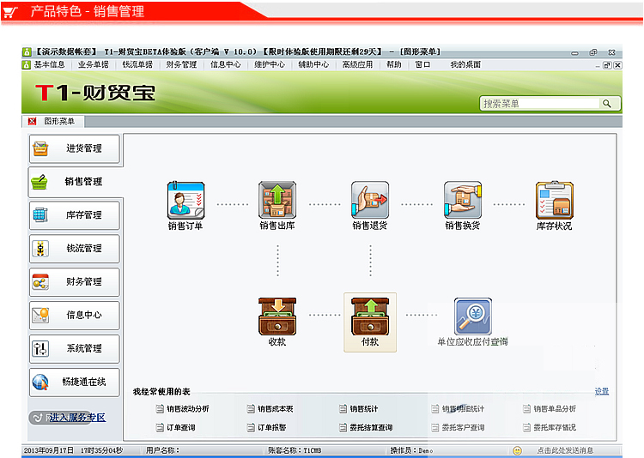The image size is (644, 458).
Task: Open 销售波动分析 report
Action: click(x=183, y=409)
